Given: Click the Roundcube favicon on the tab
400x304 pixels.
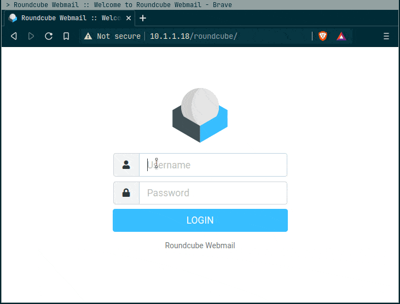Looking at the screenshot, I should (13, 18).
